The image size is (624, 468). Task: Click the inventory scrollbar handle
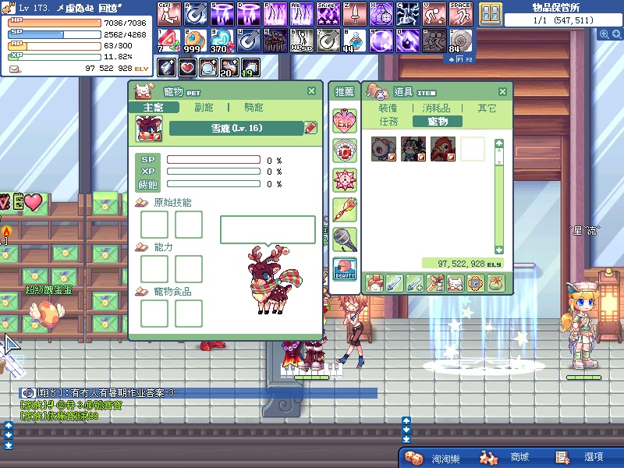coord(499,157)
